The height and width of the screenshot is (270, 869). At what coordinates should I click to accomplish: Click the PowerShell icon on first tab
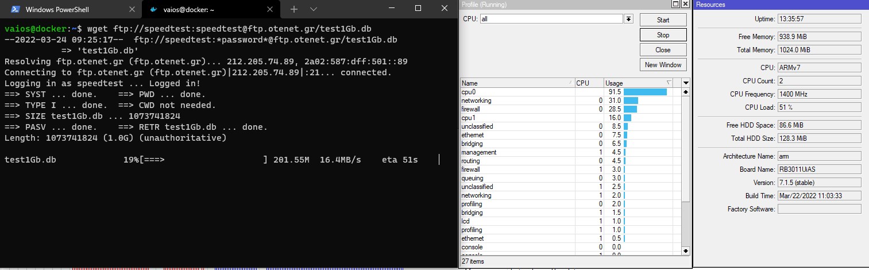(16, 9)
